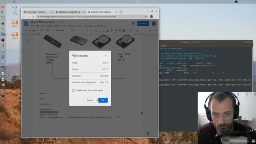Screen dimensions: 256x144
Task: Go to Docs home via the Docs logo
Action: pyautogui.click(x=26, y=24)
